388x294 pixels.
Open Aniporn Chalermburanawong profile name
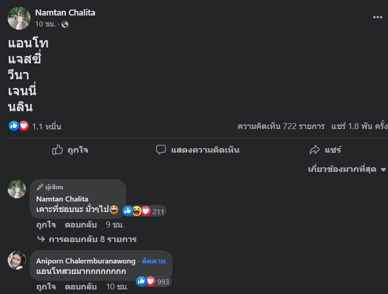86,261
